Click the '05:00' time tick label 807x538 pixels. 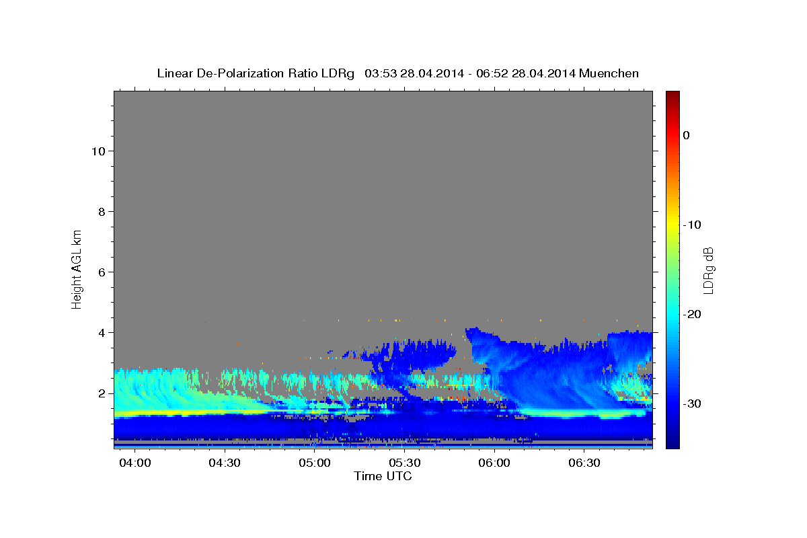(x=315, y=463)
